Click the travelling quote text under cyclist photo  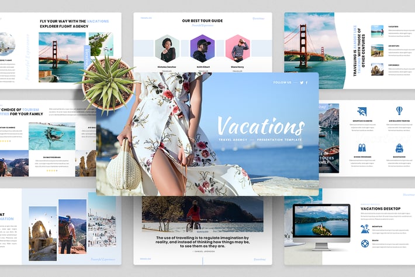pyautogui.click(x=202, y=242)
